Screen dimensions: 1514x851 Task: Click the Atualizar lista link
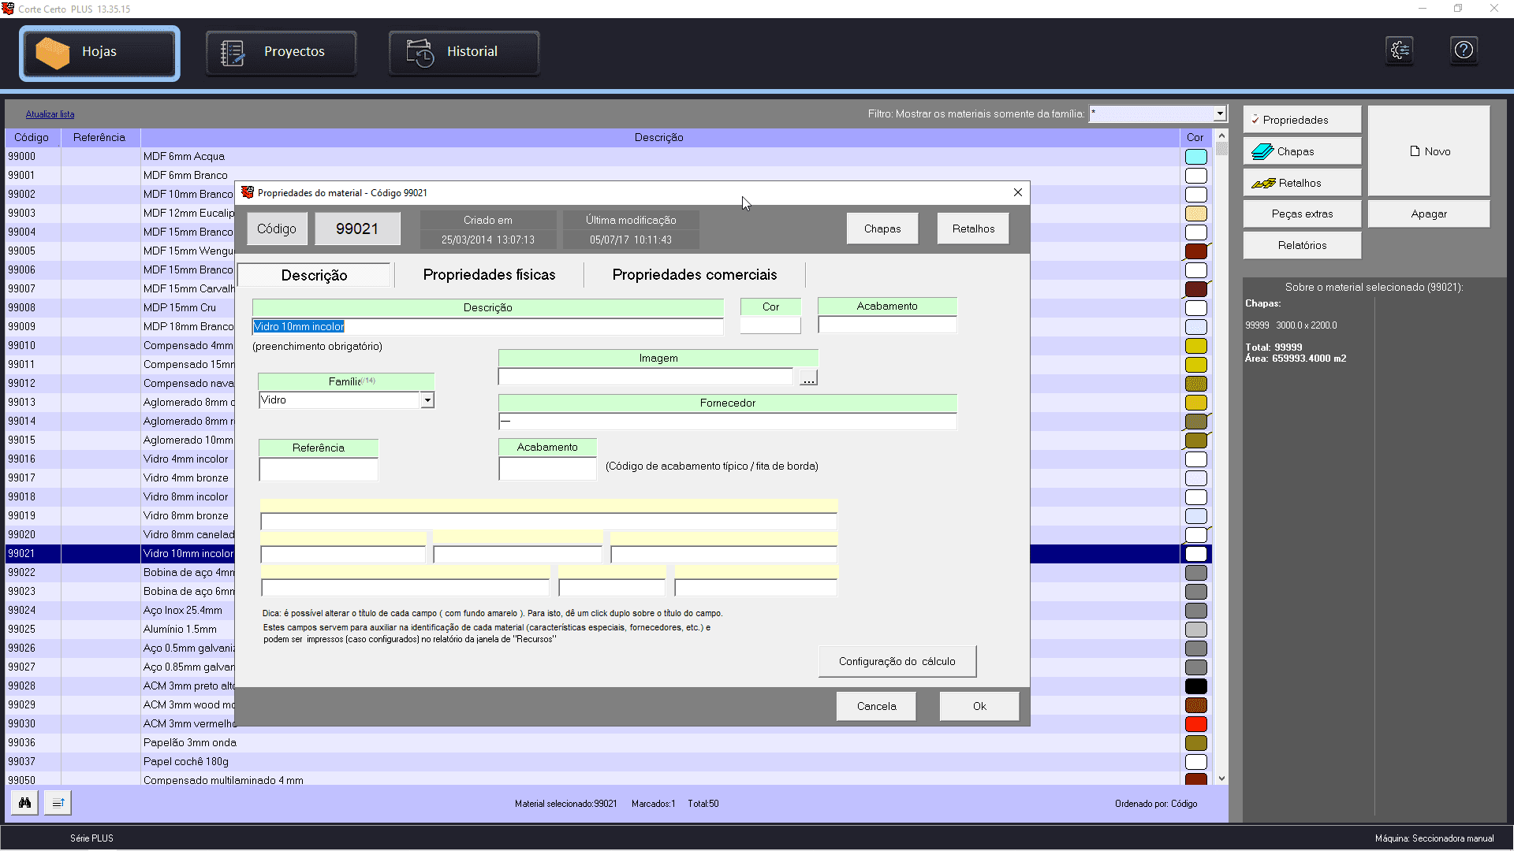(x=50, y=114)
